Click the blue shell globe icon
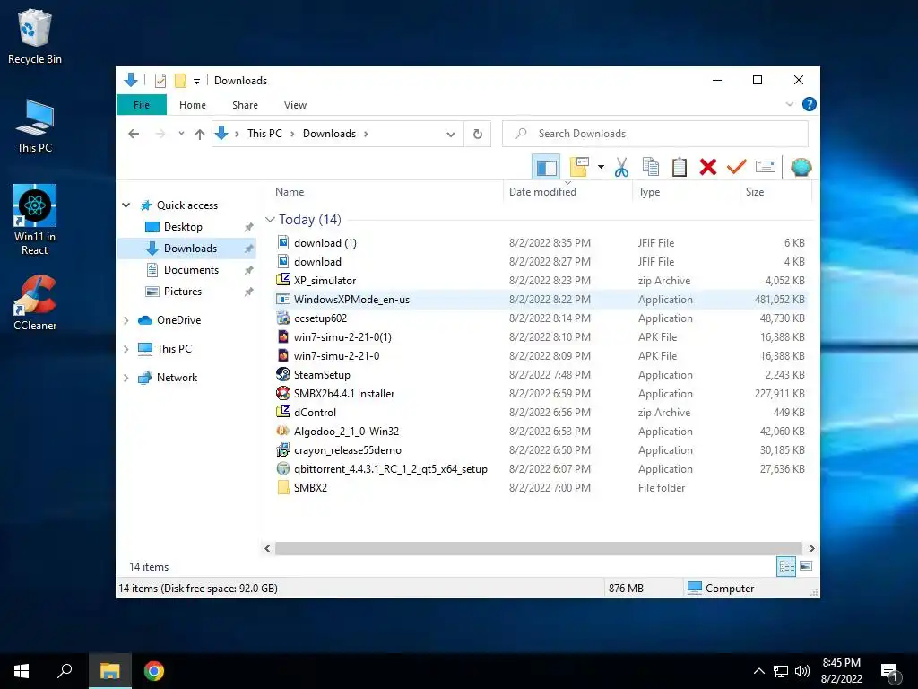The height and width of the screenshot is (689, 918). (x=801, y=168)
